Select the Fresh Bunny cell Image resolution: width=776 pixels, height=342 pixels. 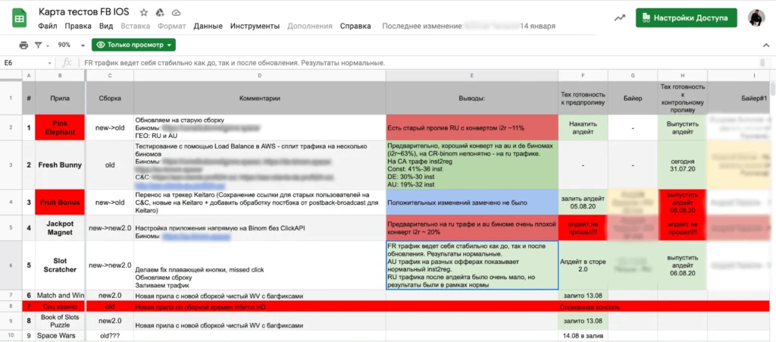pyautogui.click(x=60, y=165)
